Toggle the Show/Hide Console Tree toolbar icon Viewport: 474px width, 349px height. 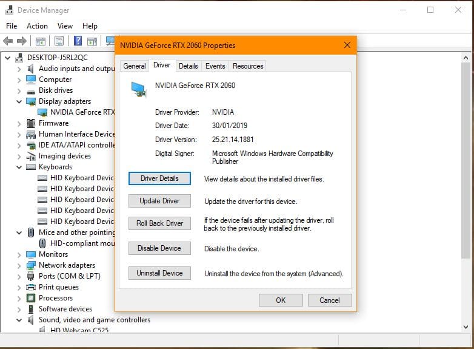coord(41,41)
